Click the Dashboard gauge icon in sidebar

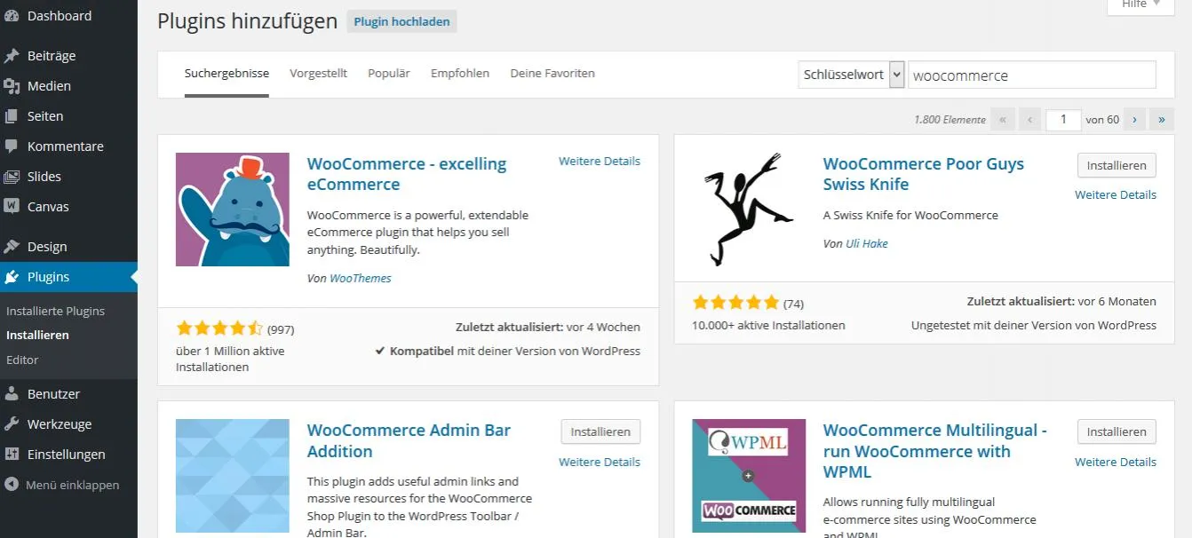(x=12, y=16)
